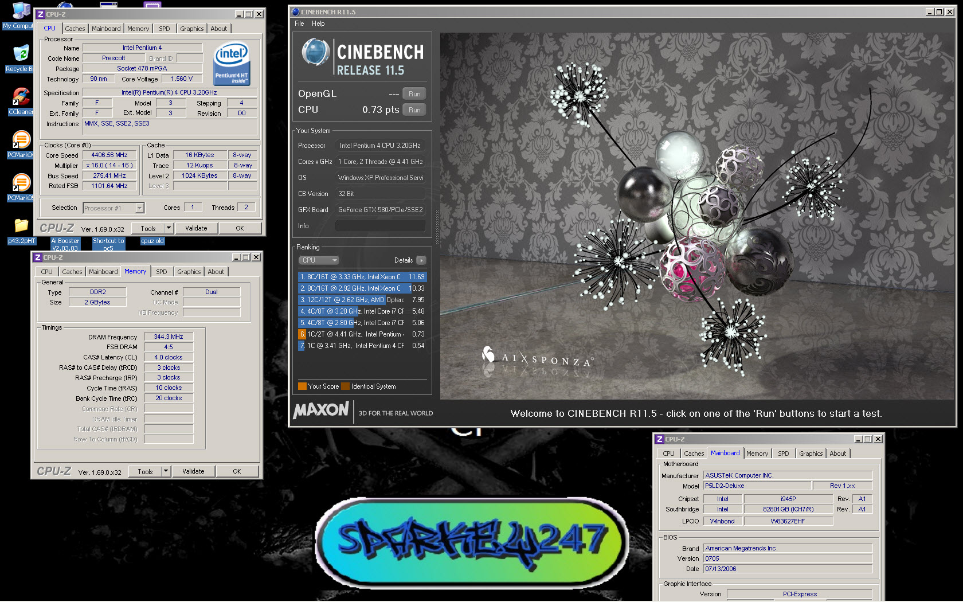Open the Caches tab in the Mainboard CPU-Z window

[x=694, y=454]
